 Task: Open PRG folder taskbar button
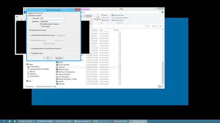(x=101, y=121)
